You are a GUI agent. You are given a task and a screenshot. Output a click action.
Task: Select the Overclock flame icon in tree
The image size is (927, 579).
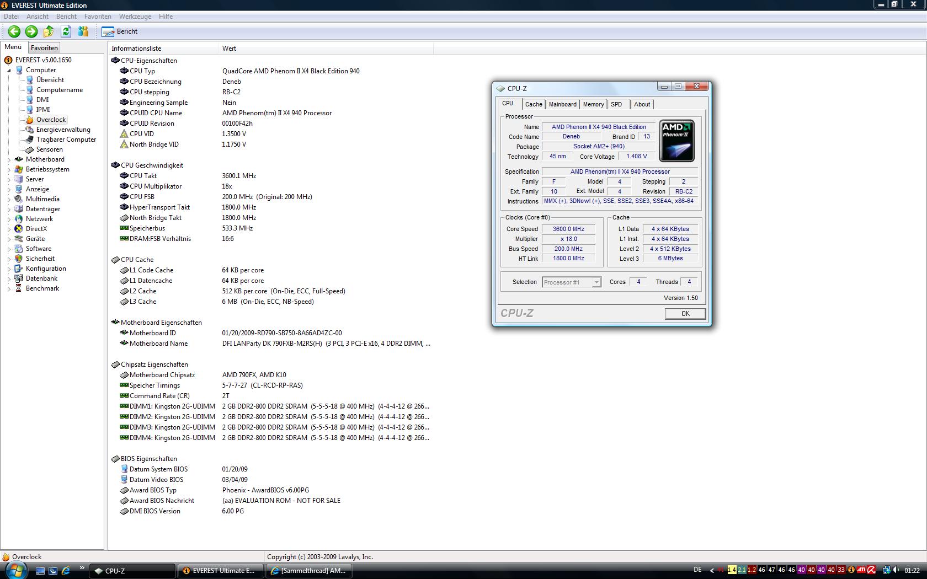(29, 120)
